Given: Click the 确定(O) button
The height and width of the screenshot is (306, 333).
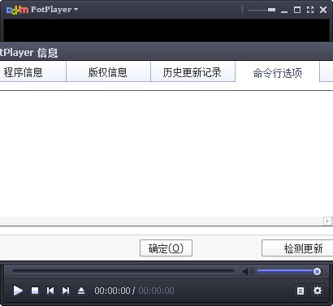Looking at the screenshot, I should click(x=166, y=248).
